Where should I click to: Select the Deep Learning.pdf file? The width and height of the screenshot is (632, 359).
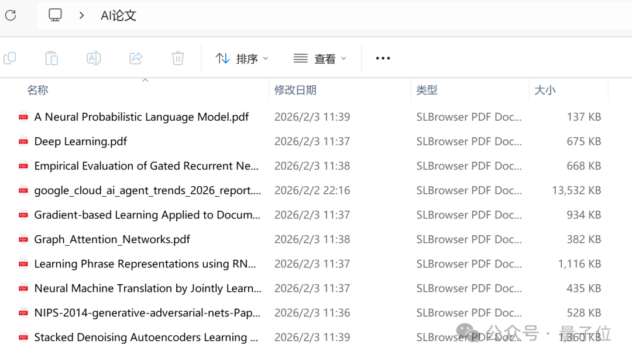pos(81,141)
